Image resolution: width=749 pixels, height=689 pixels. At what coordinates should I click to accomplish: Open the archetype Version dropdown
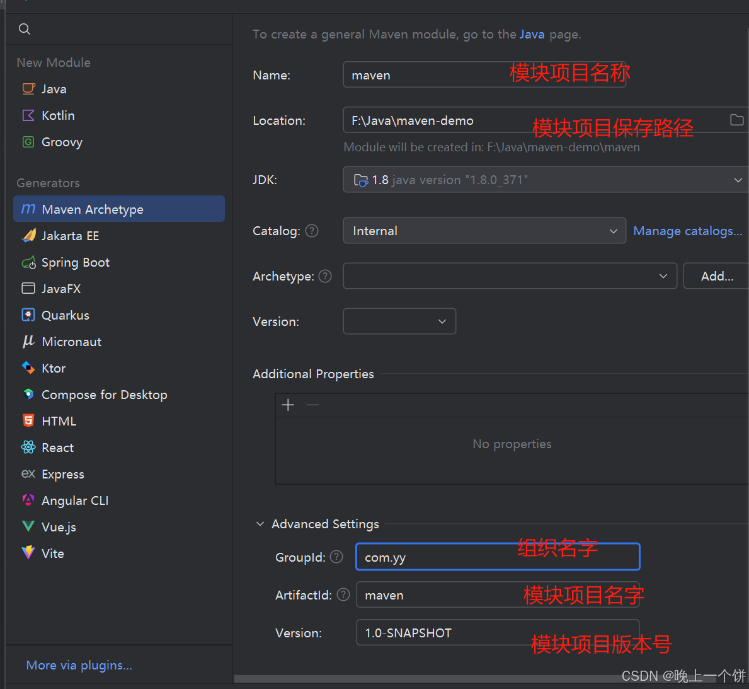coord(399,321)
